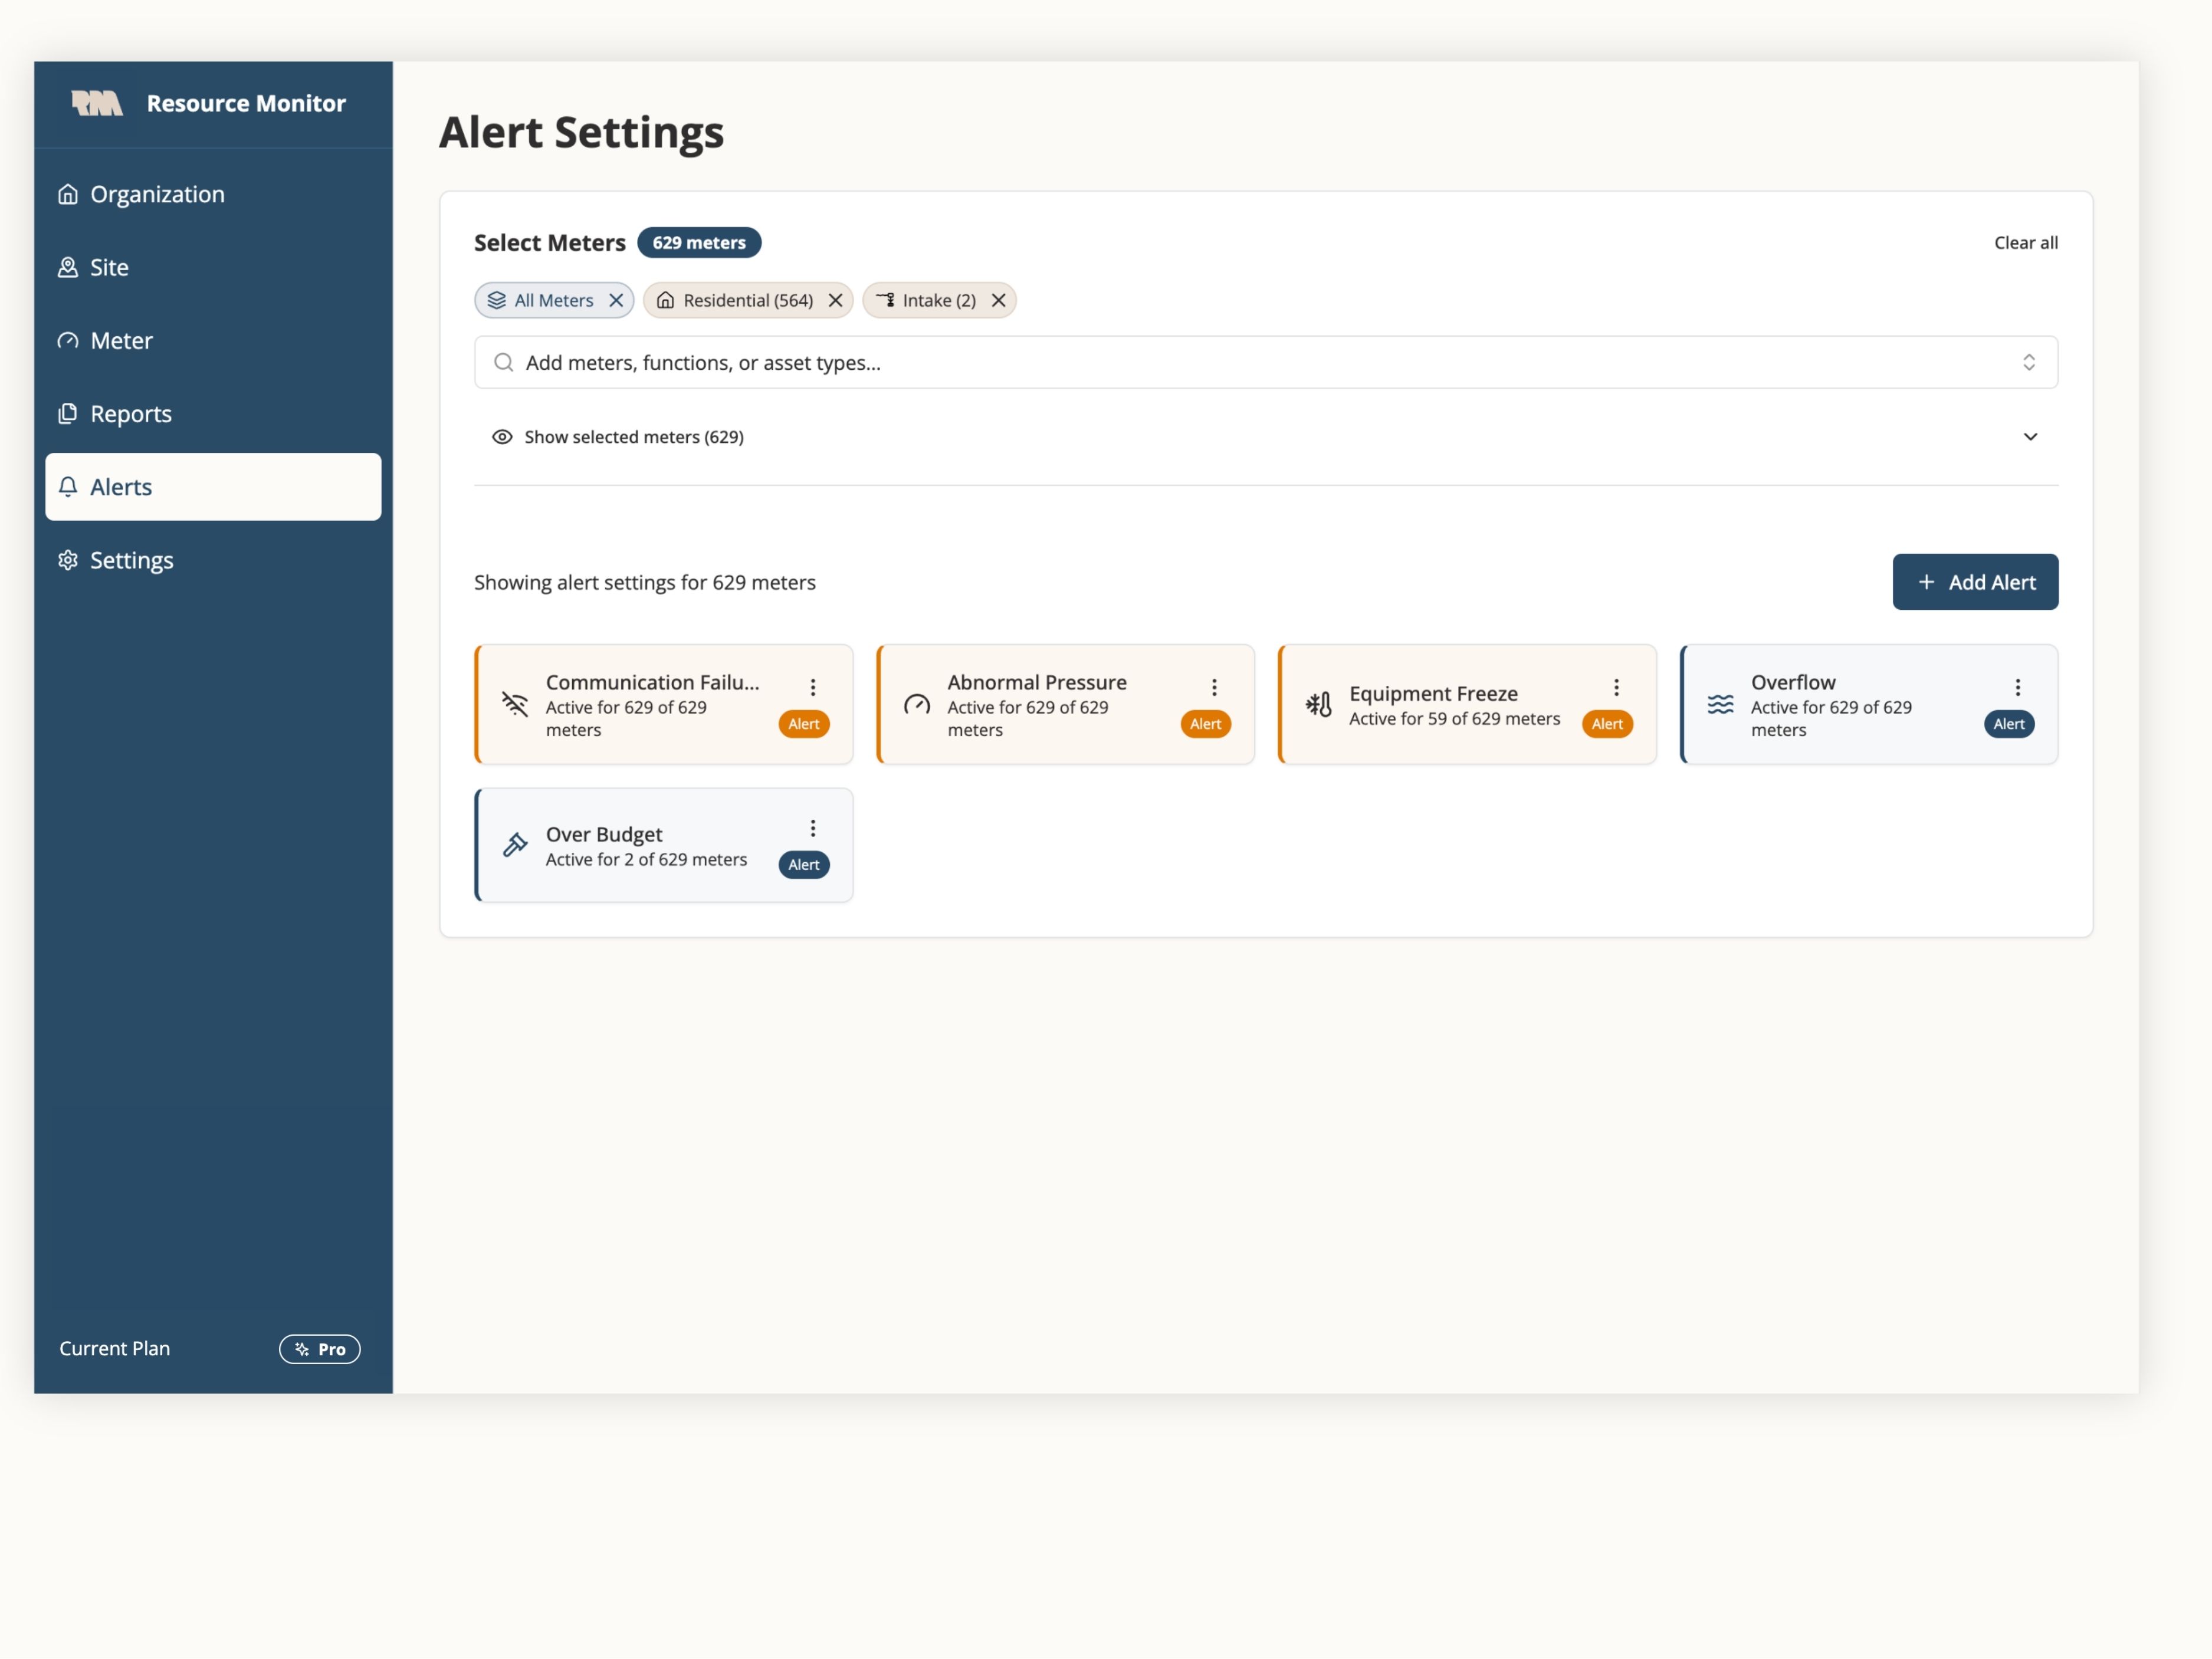The image size is (2212, 1659).
Task: Open the meter search combo box arrows
Action: pyautogui.click(x=2029, y=362)
